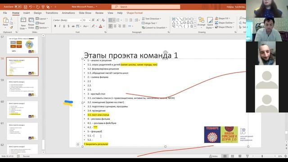Click the Center text alignment icon
288x162 pixels.
tap(115, 26)
